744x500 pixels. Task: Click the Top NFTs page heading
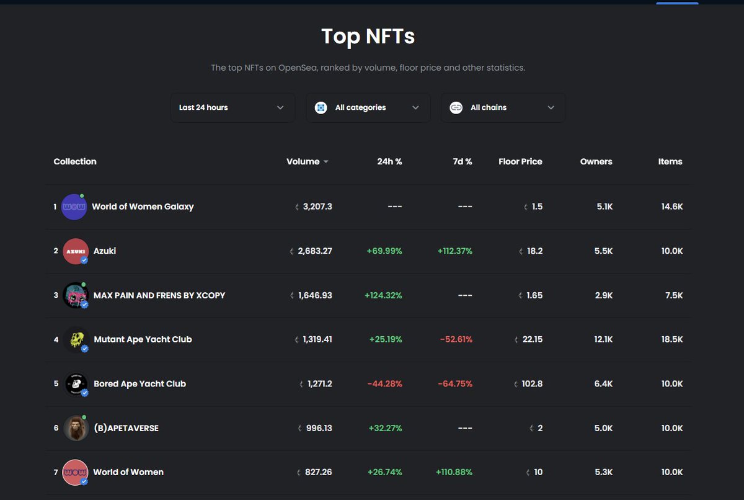pyautogui.click(x=368, y=37)
